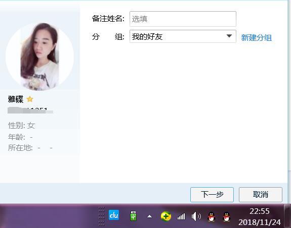Click the 新建分组 link

pos(256,38)
